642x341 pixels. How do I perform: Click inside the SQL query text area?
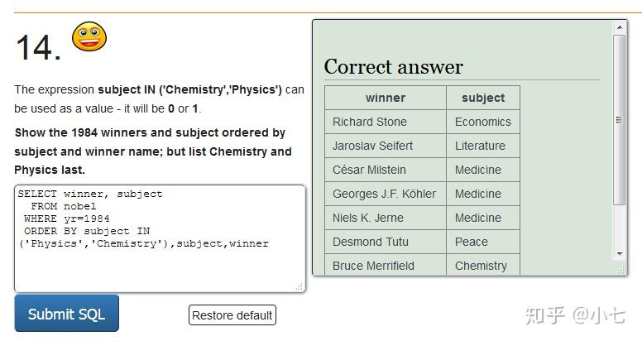tap(160, 238)
